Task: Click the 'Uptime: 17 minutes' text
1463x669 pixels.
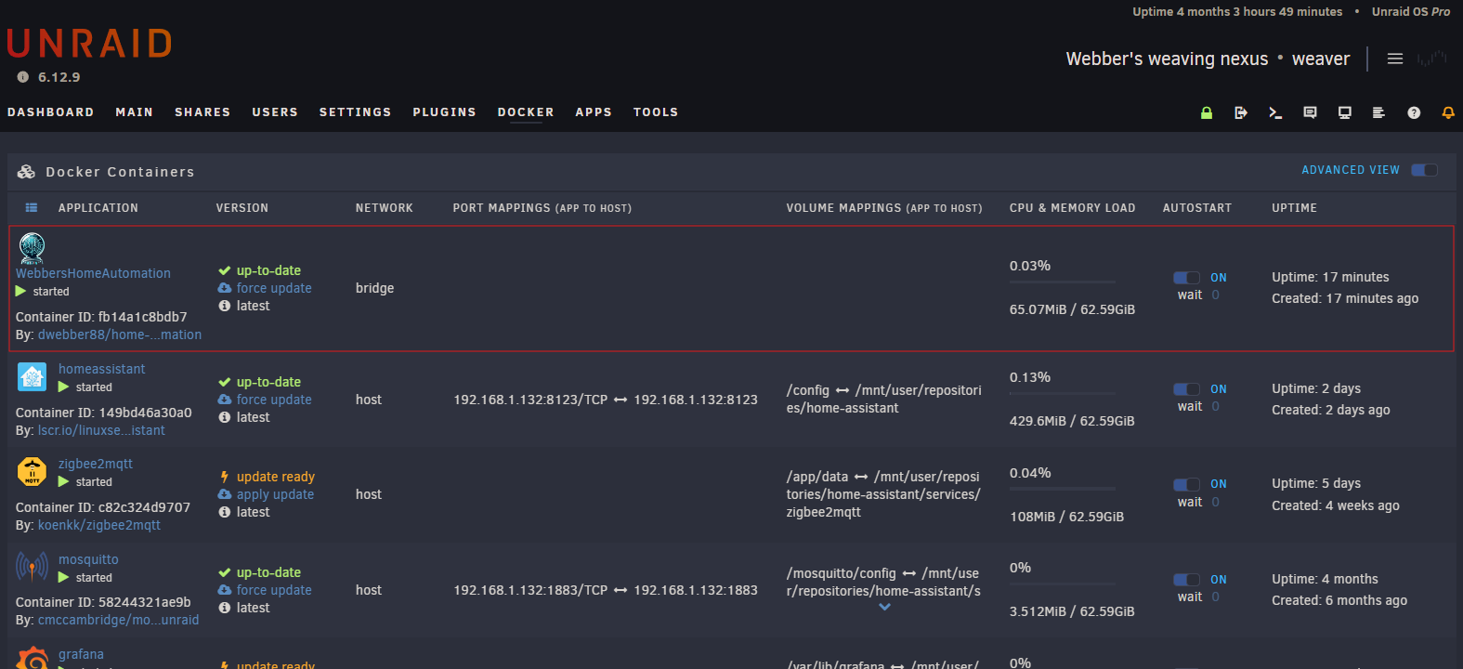Action: tap(1330, 277)
